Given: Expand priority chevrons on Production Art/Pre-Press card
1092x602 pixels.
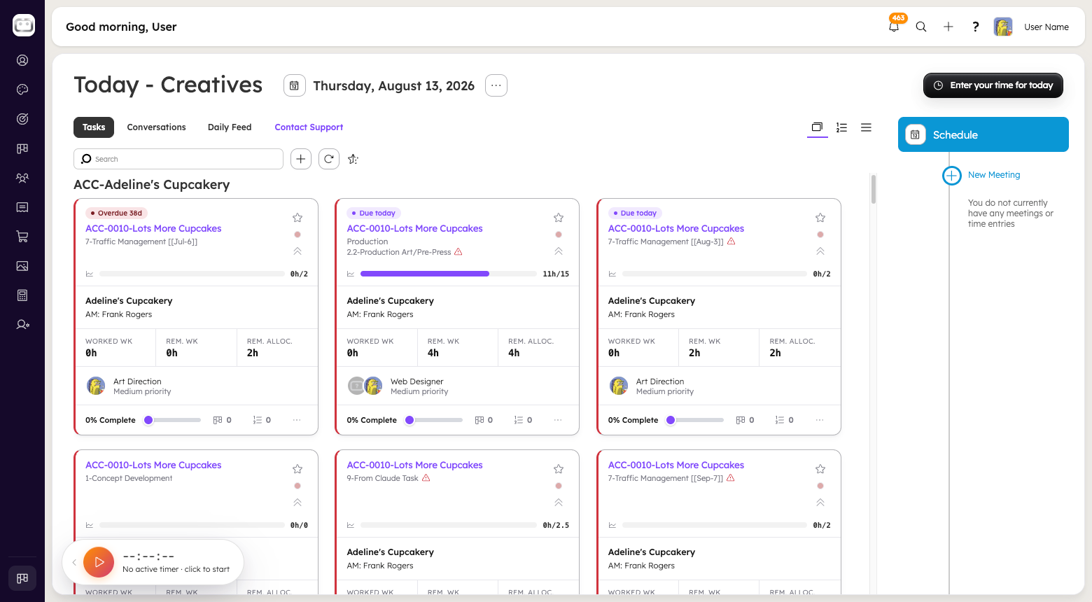Looking at the screenshot, I should (x=559, y=251).
